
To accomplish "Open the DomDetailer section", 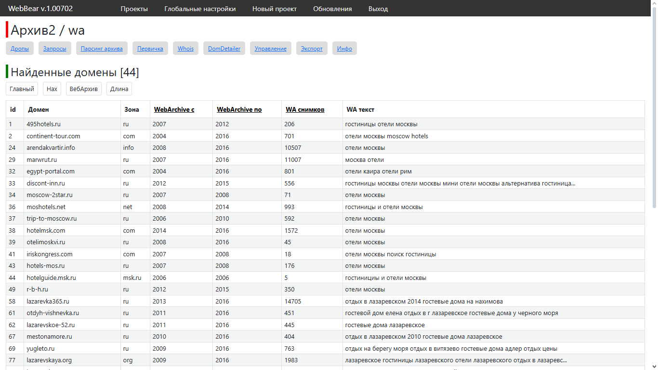I will pyautogui.click(x=224, y=48).
